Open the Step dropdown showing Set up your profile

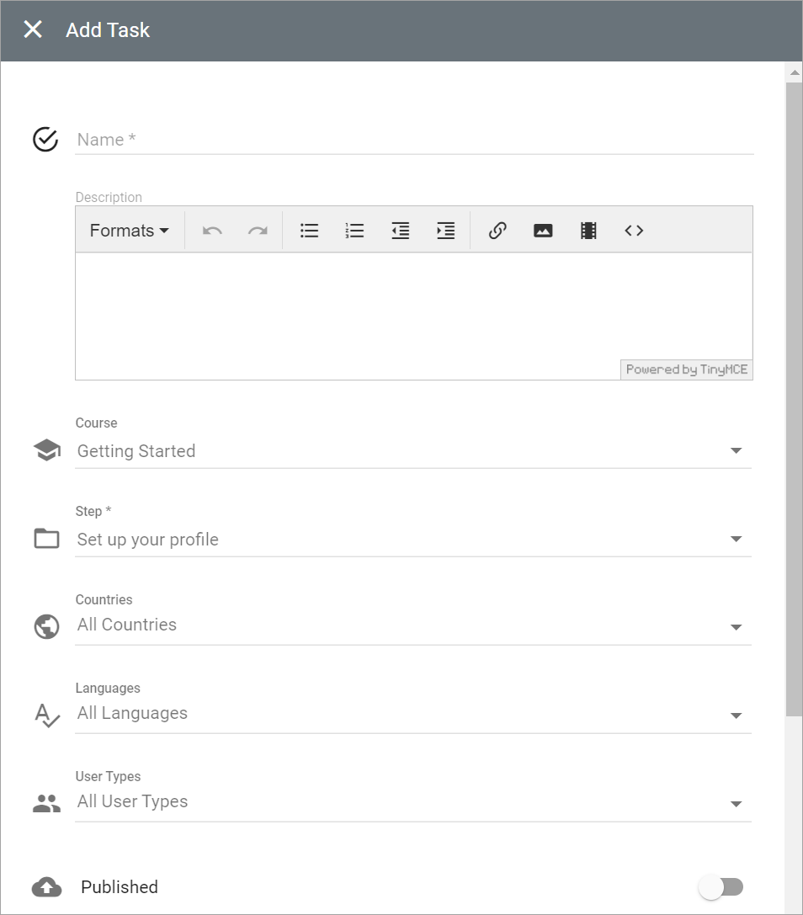[737, 540]
